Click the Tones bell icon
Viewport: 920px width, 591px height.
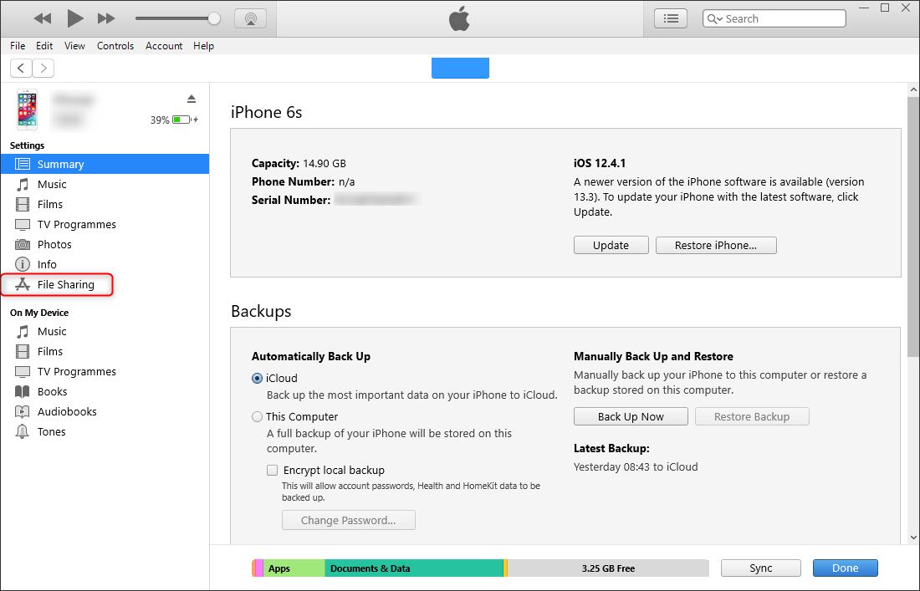pos(23,431)
